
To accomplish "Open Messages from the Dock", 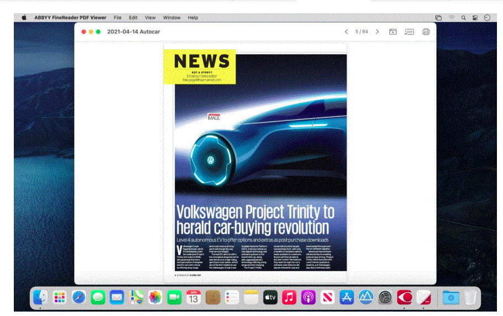I will pyautogui.click(x=98, y=297).
